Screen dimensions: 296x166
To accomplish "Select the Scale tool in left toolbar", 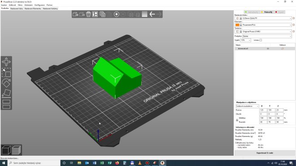I will point(6,73).
